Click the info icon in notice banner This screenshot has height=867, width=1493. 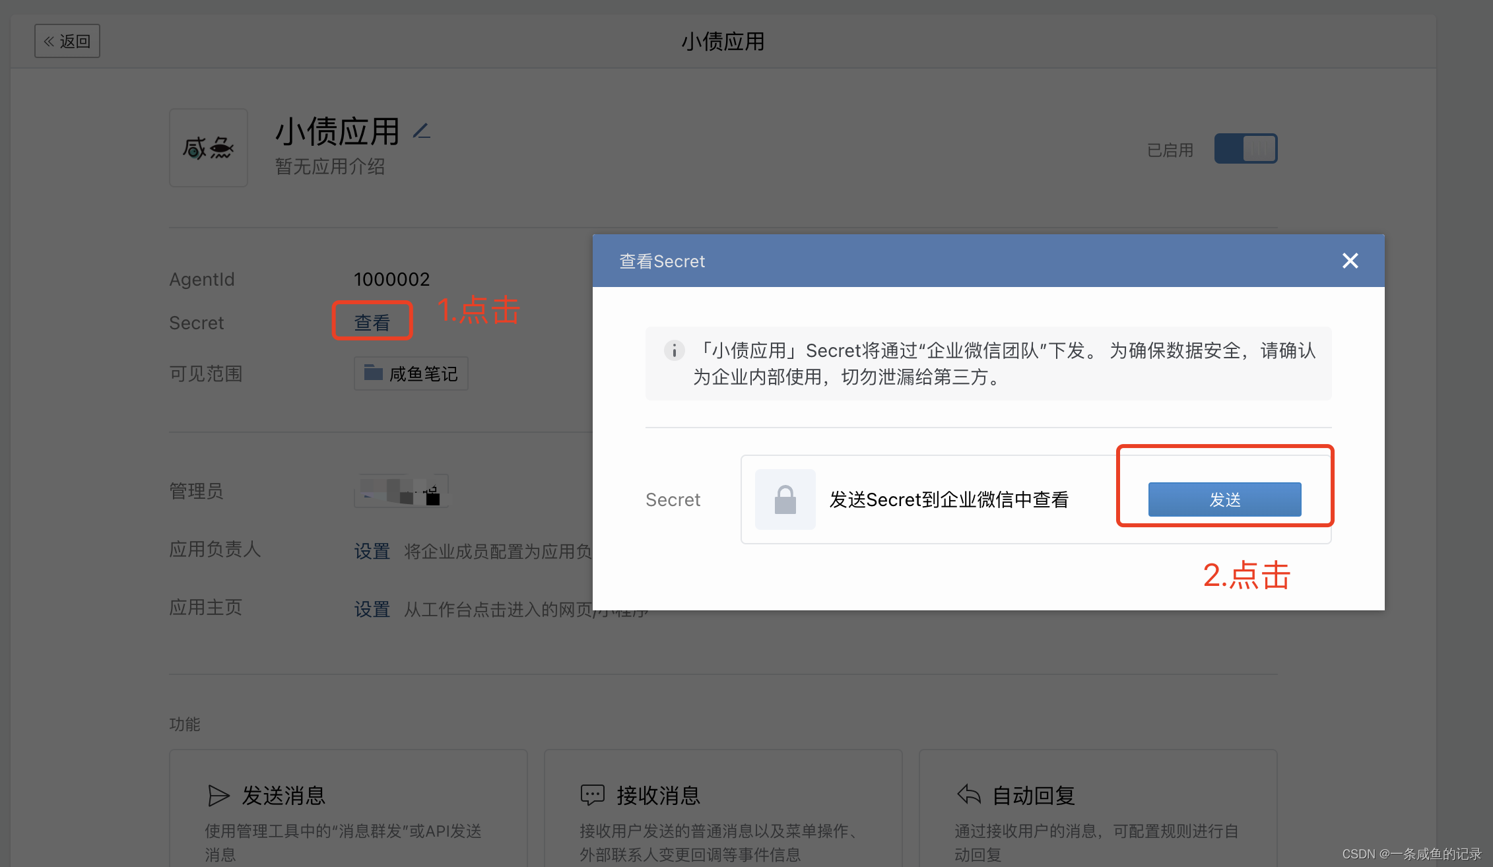pos(674,350)
